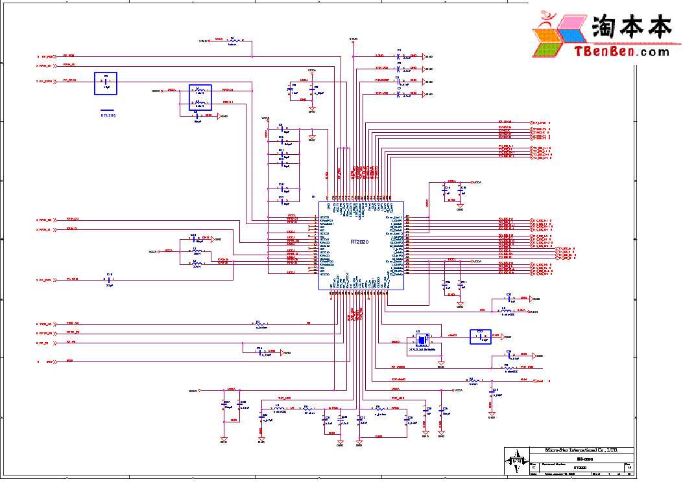Select the blue DT1206 label
This screenshot has width=683, height=482.
[x=108, y=115]
